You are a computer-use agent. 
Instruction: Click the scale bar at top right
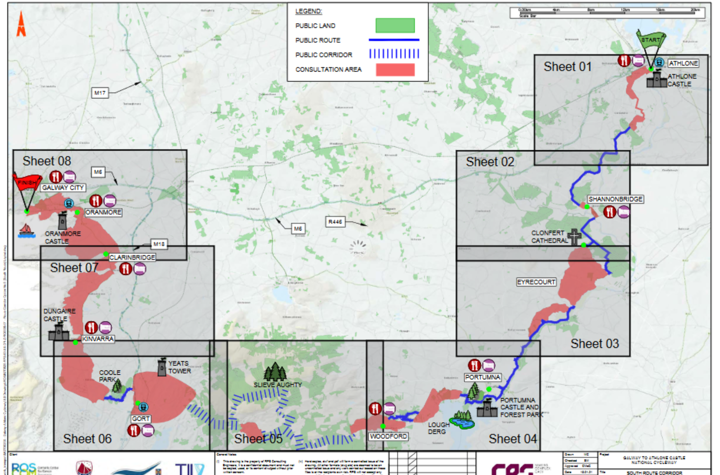point(607,12)
